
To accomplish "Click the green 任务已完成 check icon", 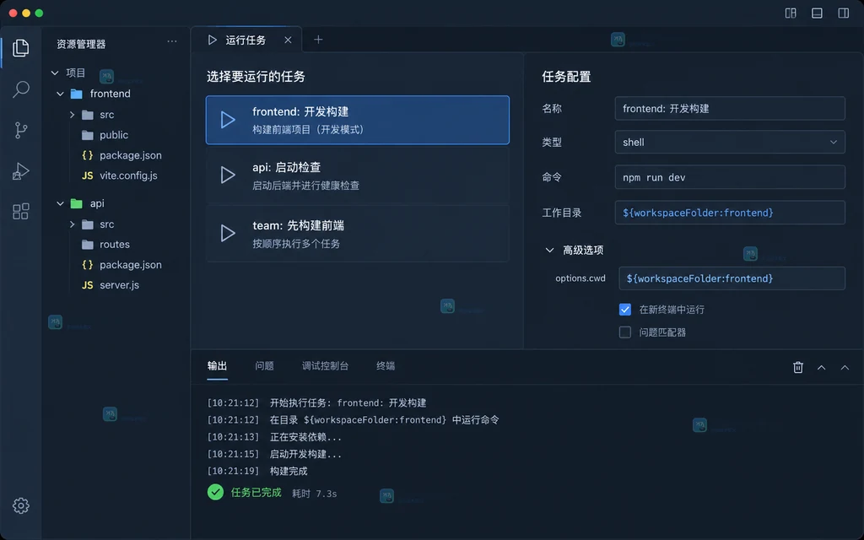I will tap(215, 492).
